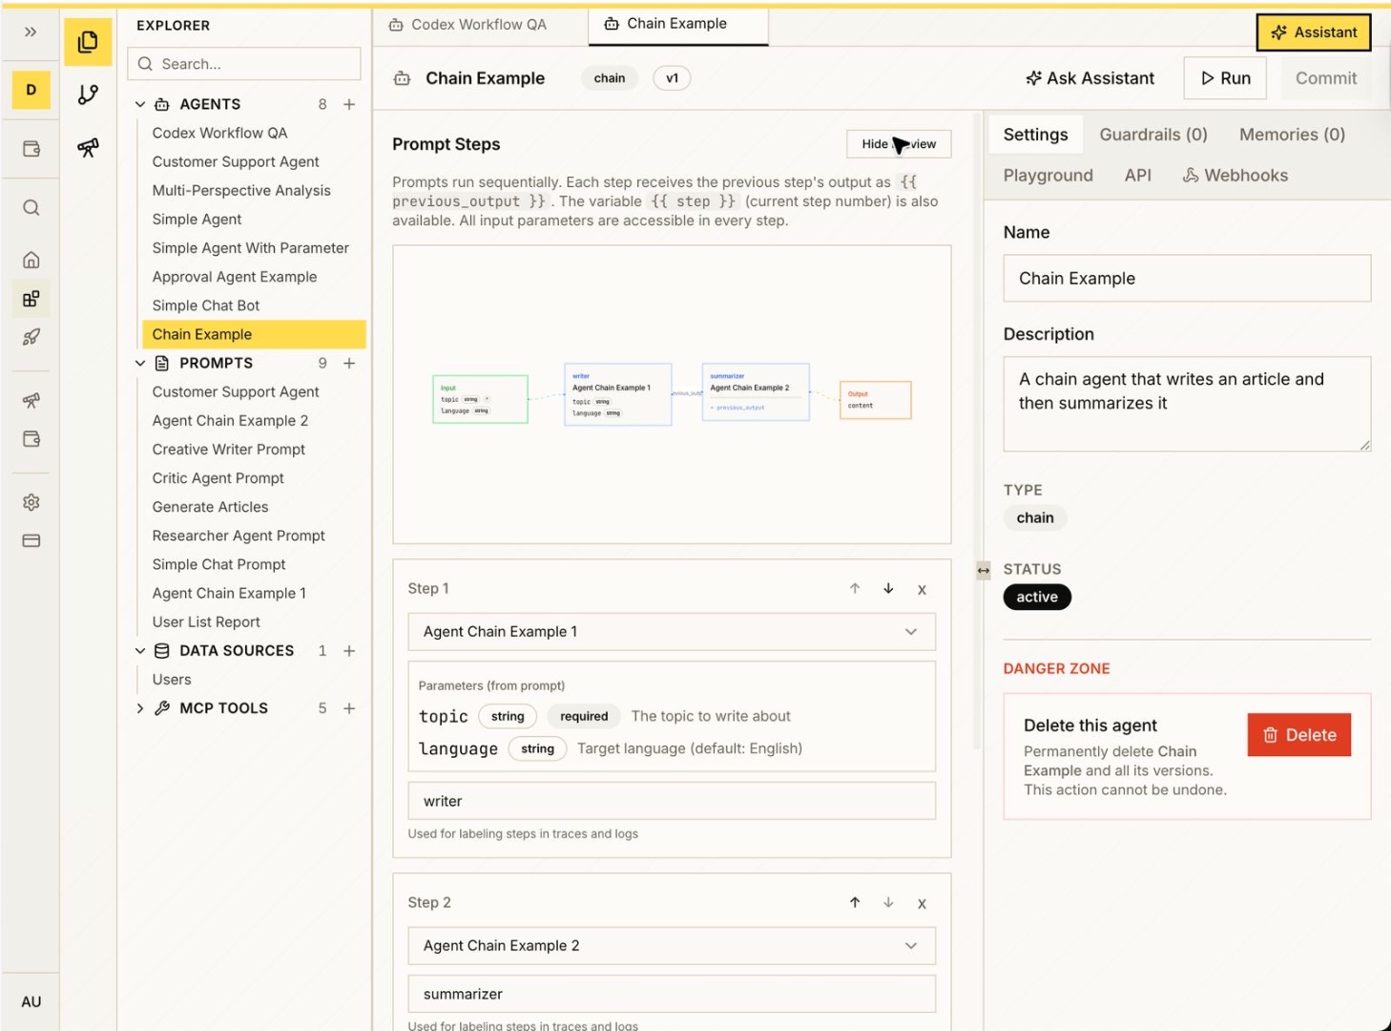The height and width of the screenshot is (1031, 1391).
Task: Add a new MCP tool with plus
Action: 349,708
